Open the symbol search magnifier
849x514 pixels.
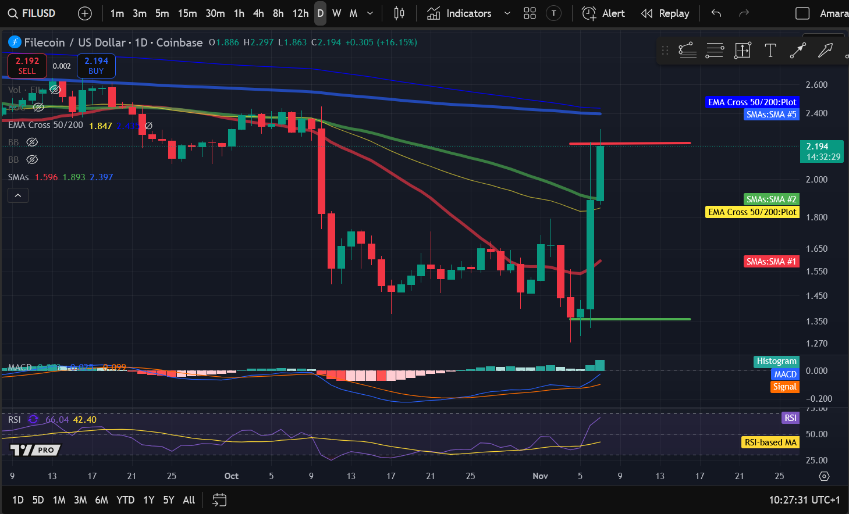[13, 13]
